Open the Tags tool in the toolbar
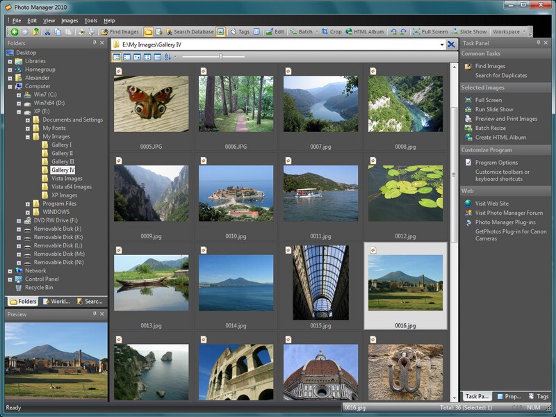This screenshot has width=556, height=417. coord(240,31)
